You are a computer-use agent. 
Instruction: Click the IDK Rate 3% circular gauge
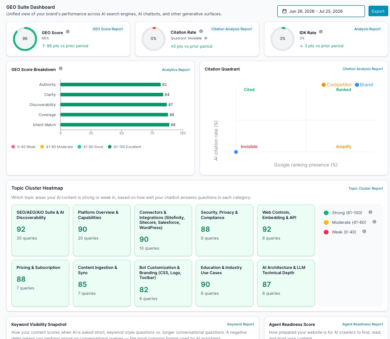point(283,39)
